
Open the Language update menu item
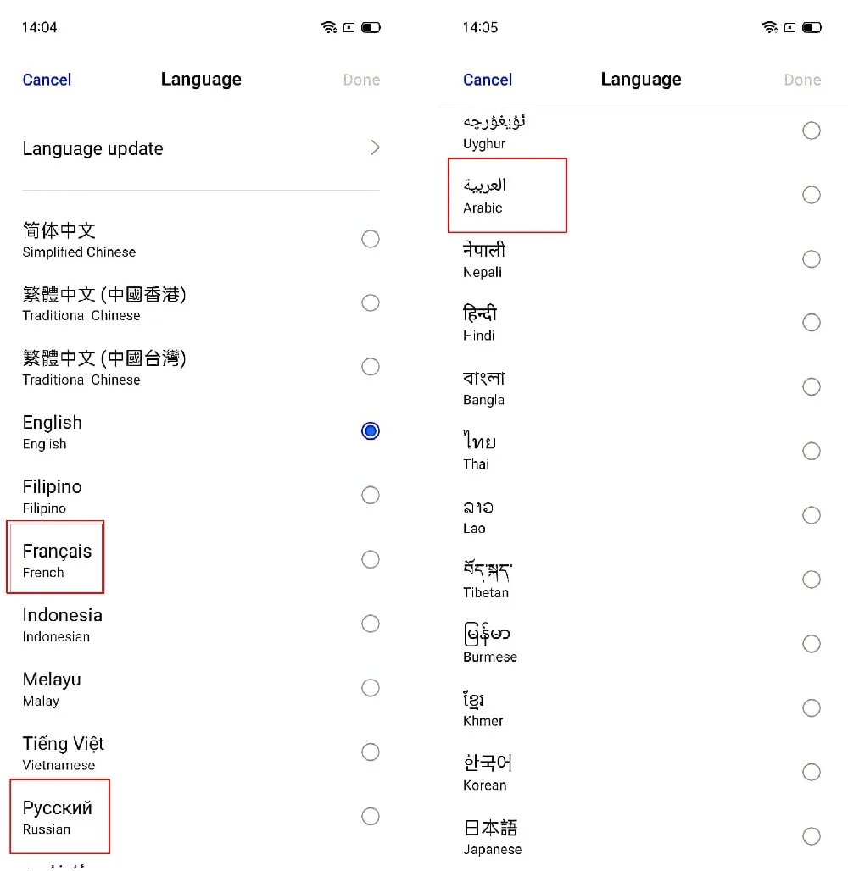point(201,148)
